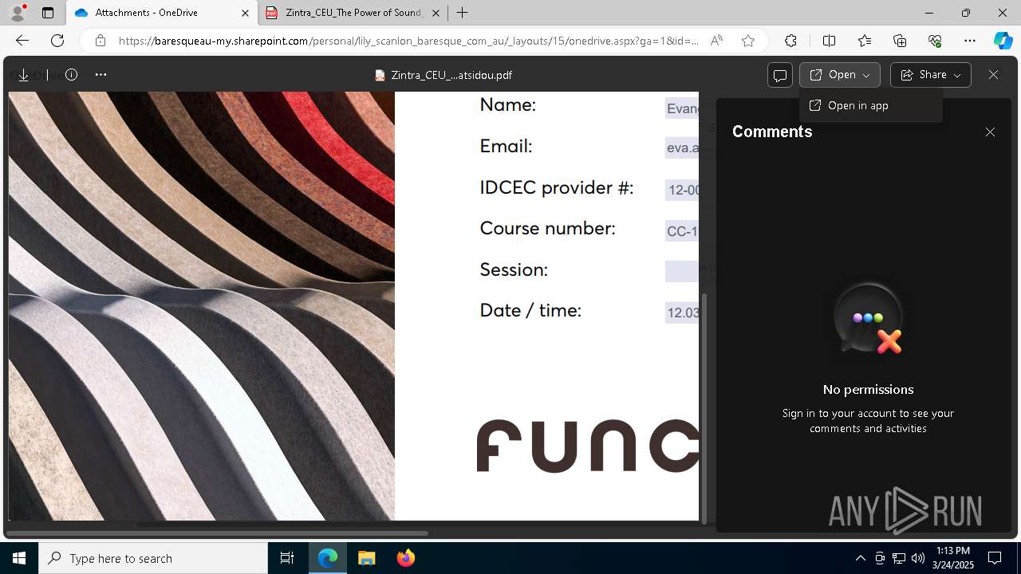Image resolution: width=1021 pixels, height=574 pixels.
Task: Click the IDCEC provider number field
Action: [682, 190]
